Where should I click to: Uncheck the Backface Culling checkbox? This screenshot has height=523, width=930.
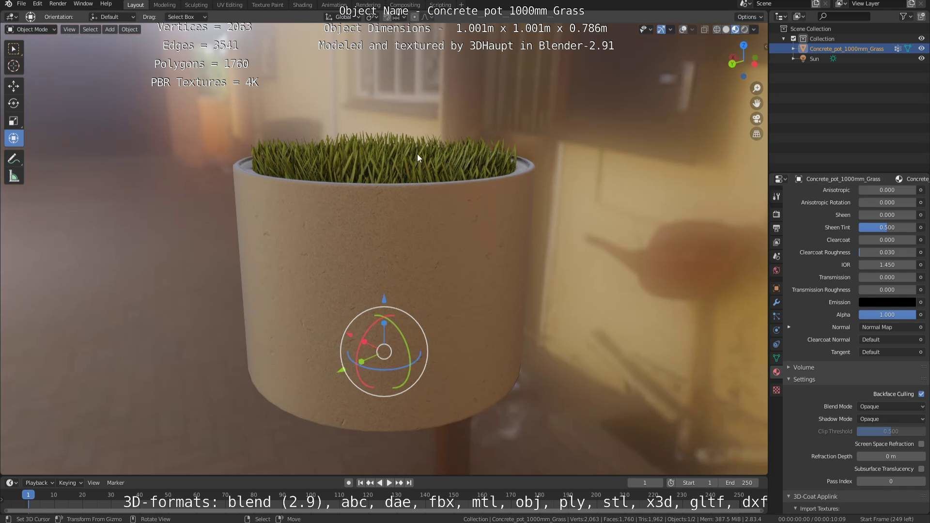(x=921, y=394)
